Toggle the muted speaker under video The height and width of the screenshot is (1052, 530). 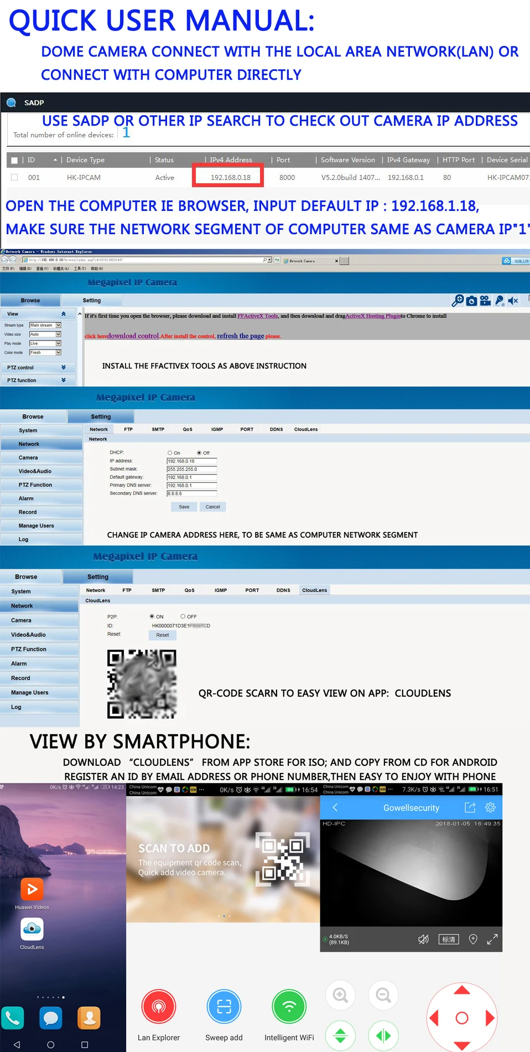coord(424,939)
